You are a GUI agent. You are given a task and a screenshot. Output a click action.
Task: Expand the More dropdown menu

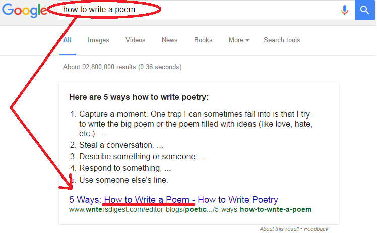(239, 40)
